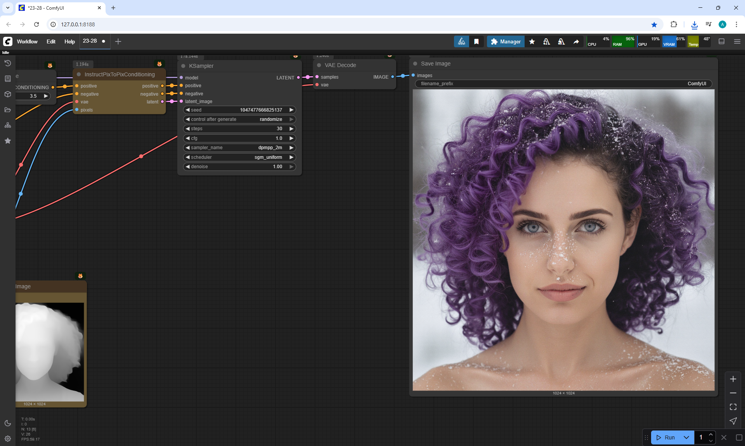Open the scheduler sgm_uniform dropdown
The width and height of the screenshot is (745, 446).
[239, 157]
